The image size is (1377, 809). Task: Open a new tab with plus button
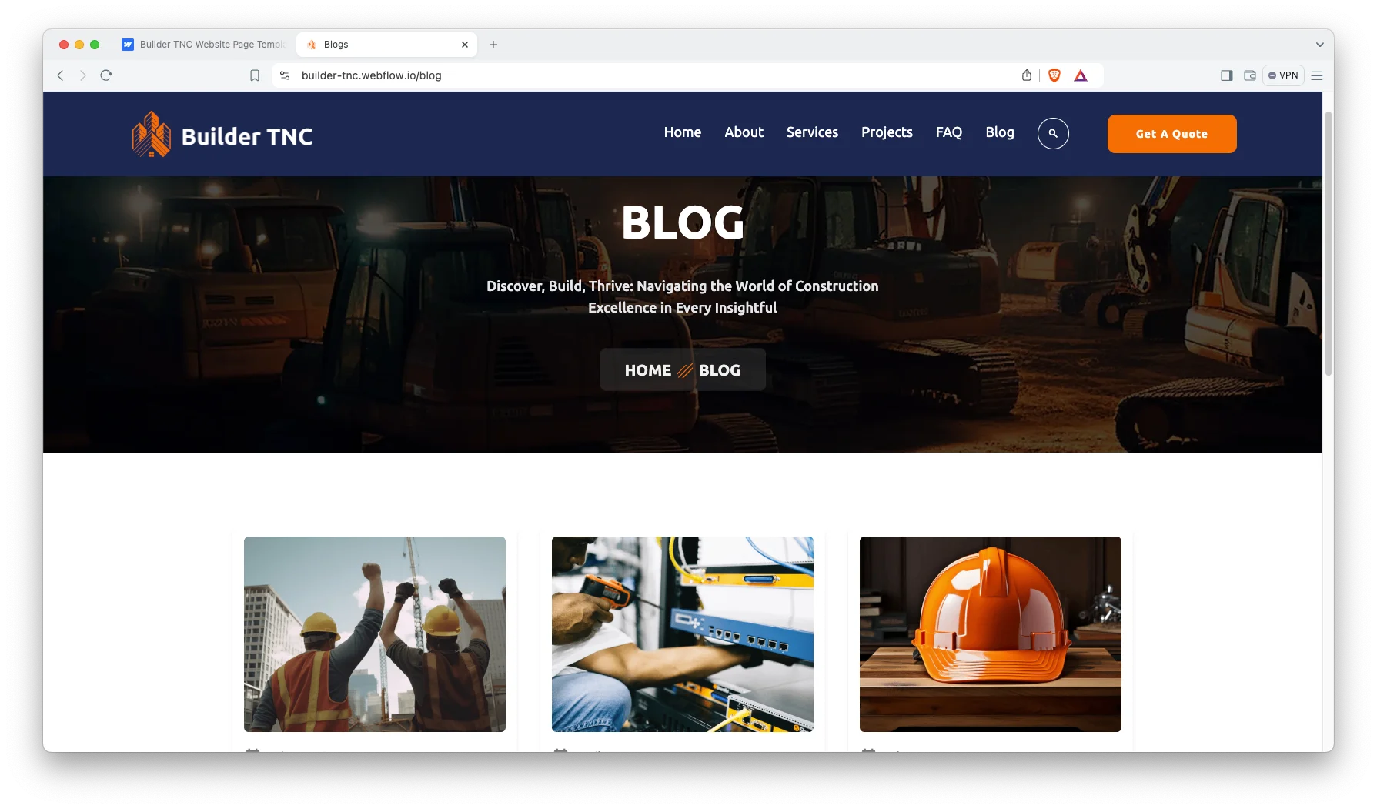(493, 45)
